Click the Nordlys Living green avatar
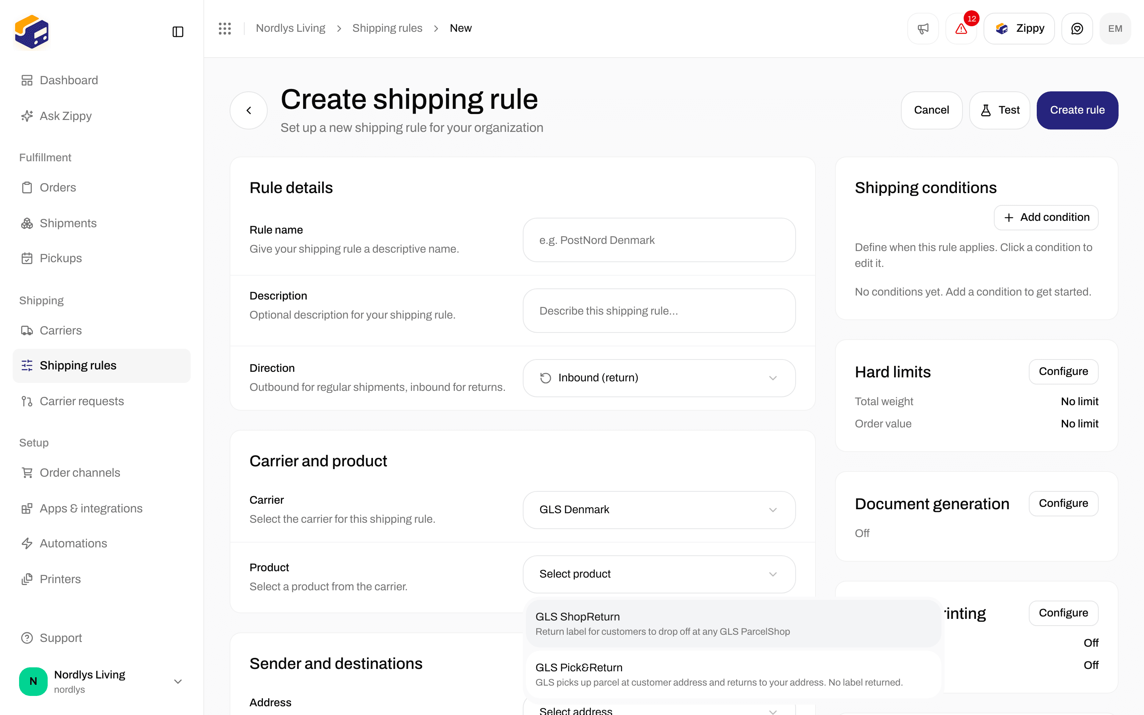Viewport: 1144px width, 715px height. pyautogui.click(x=33, y=681)
